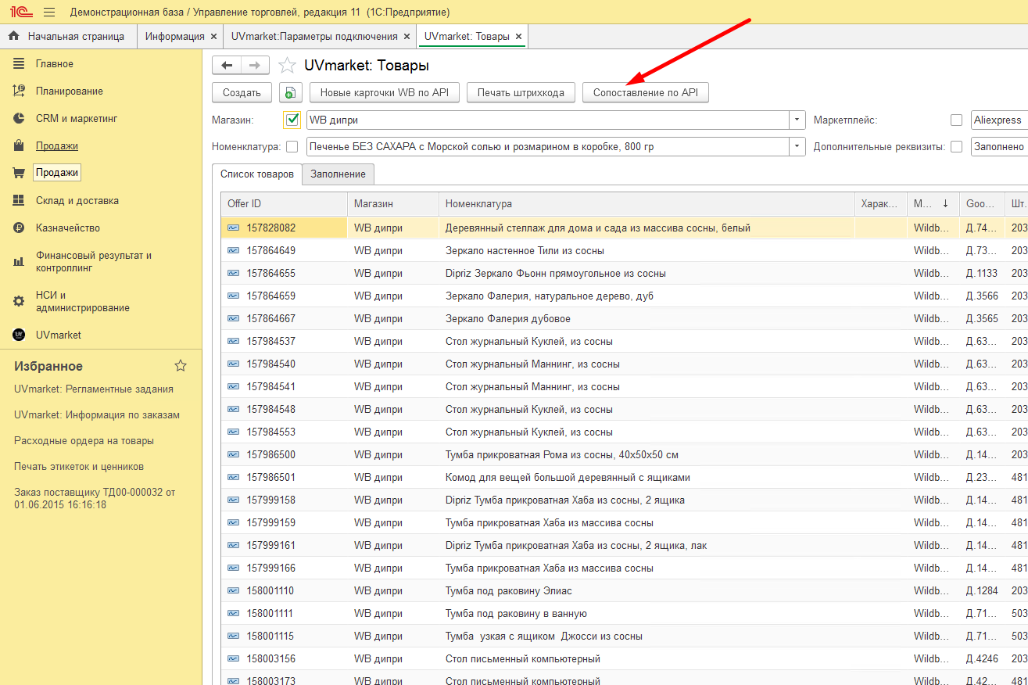This screenshot has height=685, width=1028.
Task: Click Новые карточки WB по API
Action: [385, 92]
